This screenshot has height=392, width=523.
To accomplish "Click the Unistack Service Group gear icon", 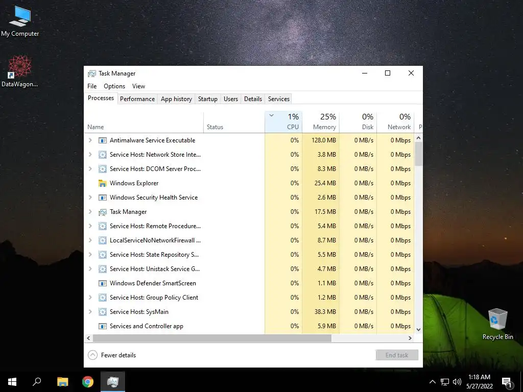I will (102, 269).
